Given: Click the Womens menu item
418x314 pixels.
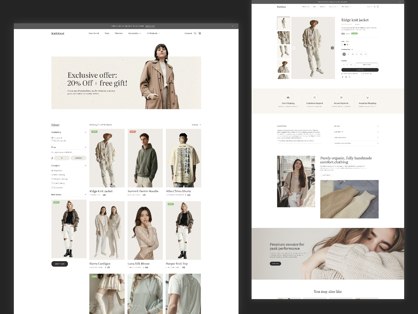Looking at the screenshot, I should pos(119,33).
